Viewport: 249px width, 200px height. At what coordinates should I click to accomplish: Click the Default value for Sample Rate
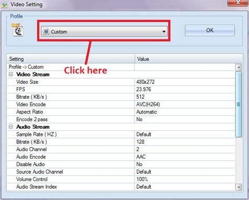click(143, 134)
